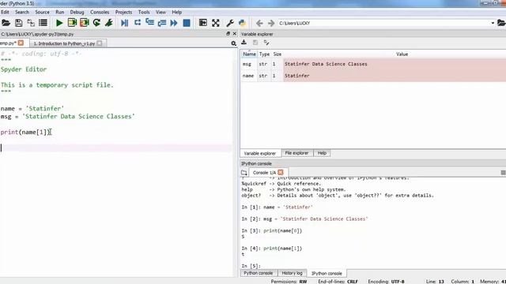This screenshot has height=284, width=506.
Task: Close the Introduction to Python_v1.py tab
Action: 100,43
